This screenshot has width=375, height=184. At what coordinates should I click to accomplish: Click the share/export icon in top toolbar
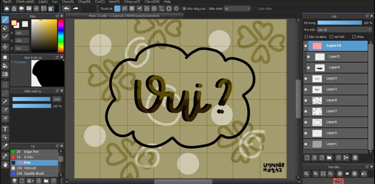[14, 9]
